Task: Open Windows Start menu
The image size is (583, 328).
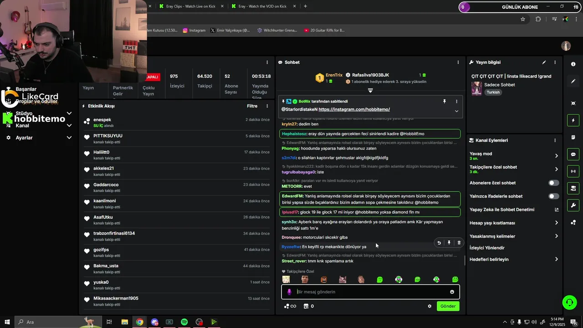Action: pyautogui.click(x=7, y=322)
